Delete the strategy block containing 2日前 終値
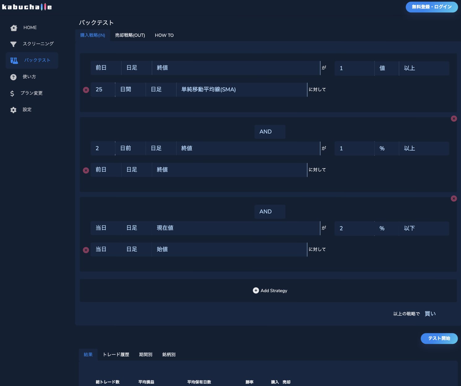461x386 pixels. 454,118
